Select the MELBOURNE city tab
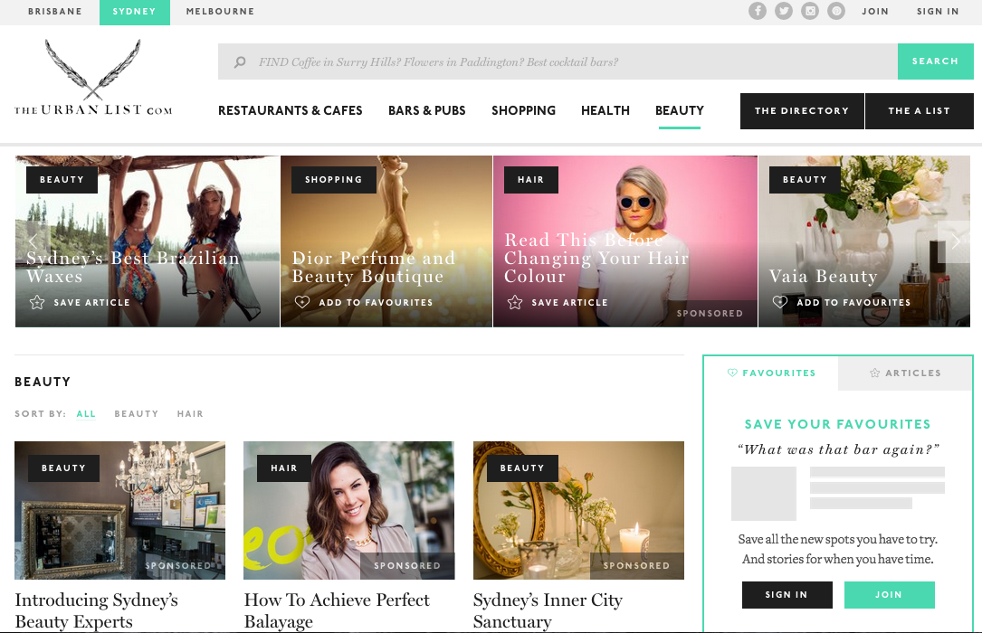The image size is (982, 633). click(x=220, y=12)
